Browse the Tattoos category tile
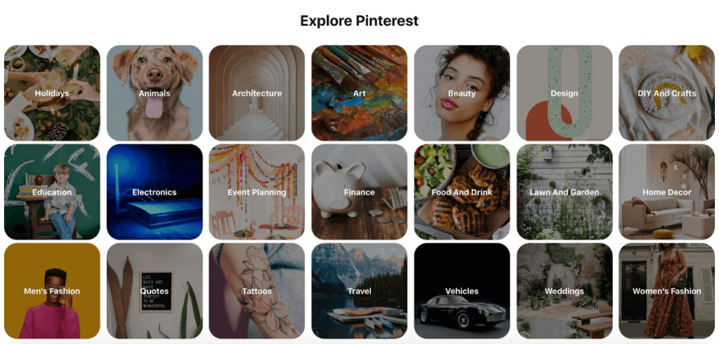The height and width of the screenshot is (344, 719). (x=257, y=291)
